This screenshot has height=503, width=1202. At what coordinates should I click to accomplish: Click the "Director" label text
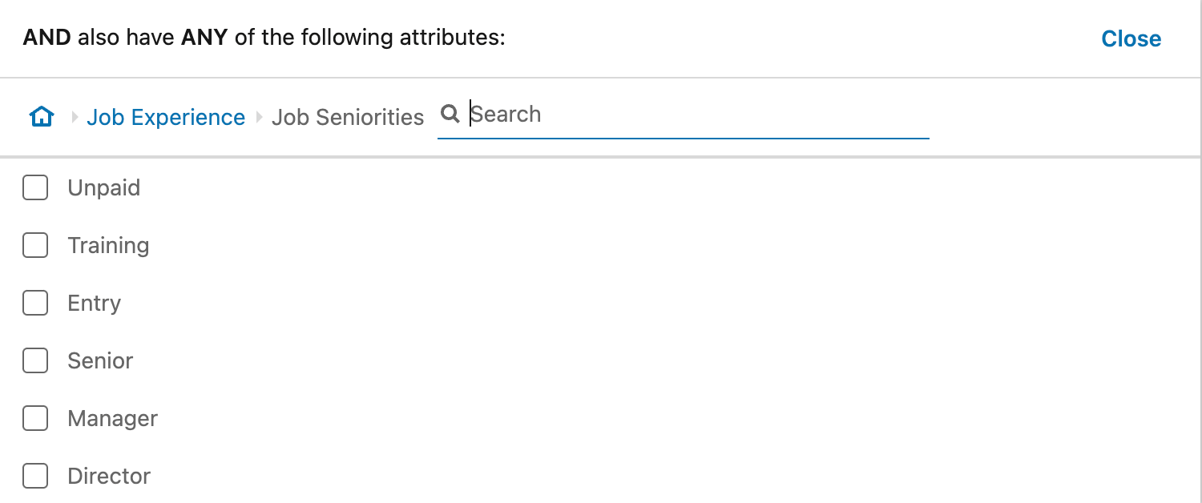109,476
